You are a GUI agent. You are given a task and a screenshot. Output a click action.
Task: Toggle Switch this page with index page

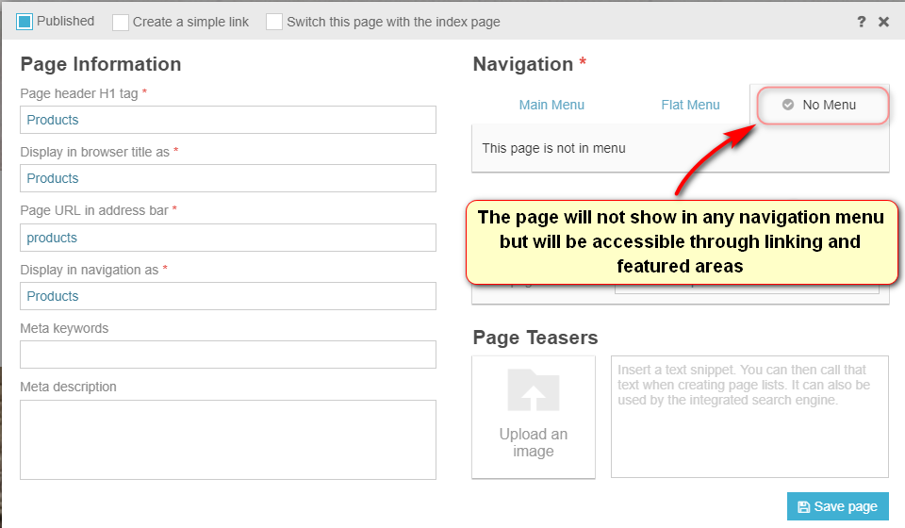click(274, 22)
